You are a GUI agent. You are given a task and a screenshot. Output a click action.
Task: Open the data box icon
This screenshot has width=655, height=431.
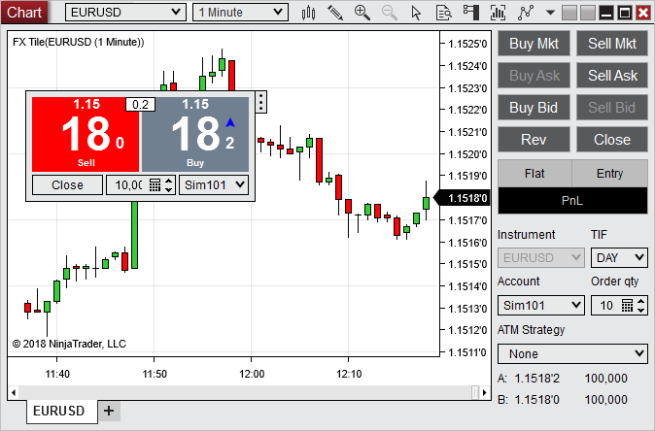click(x=444, y=13)
